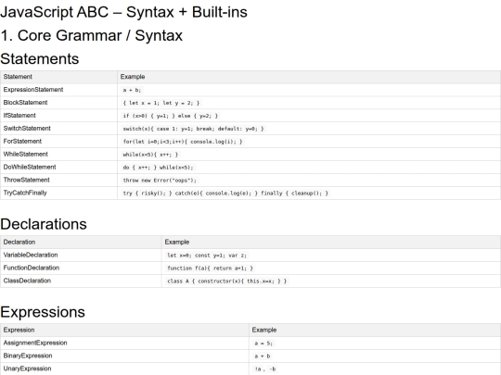Image resolution: width=501 pixels, height=375 pixels.
Task: Click the 'Expressions' section heading
Action: 43,312
